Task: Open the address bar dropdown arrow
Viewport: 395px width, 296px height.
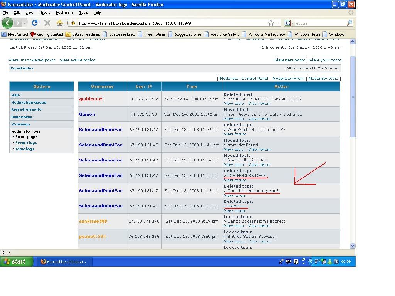Action: coord(278,23)
